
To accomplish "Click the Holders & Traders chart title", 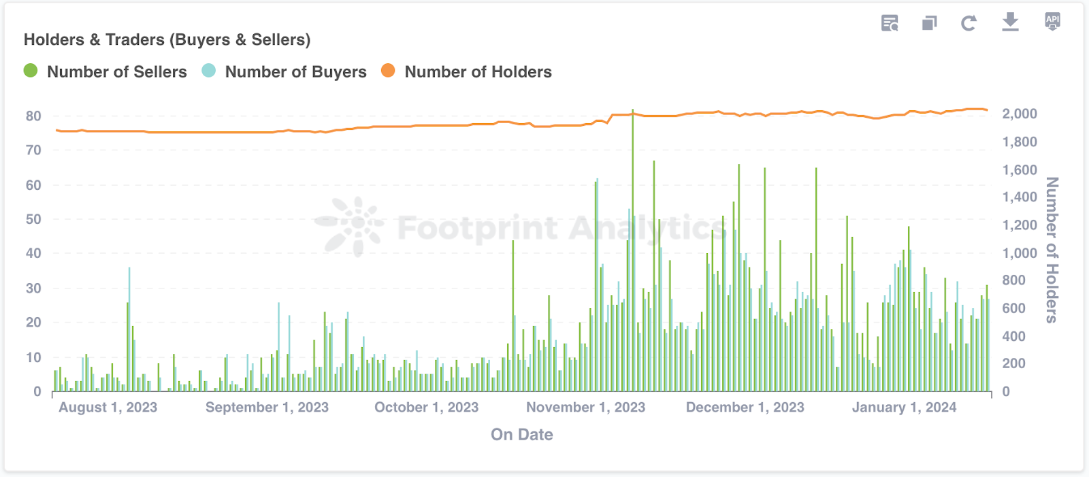I will coord(167,39).
